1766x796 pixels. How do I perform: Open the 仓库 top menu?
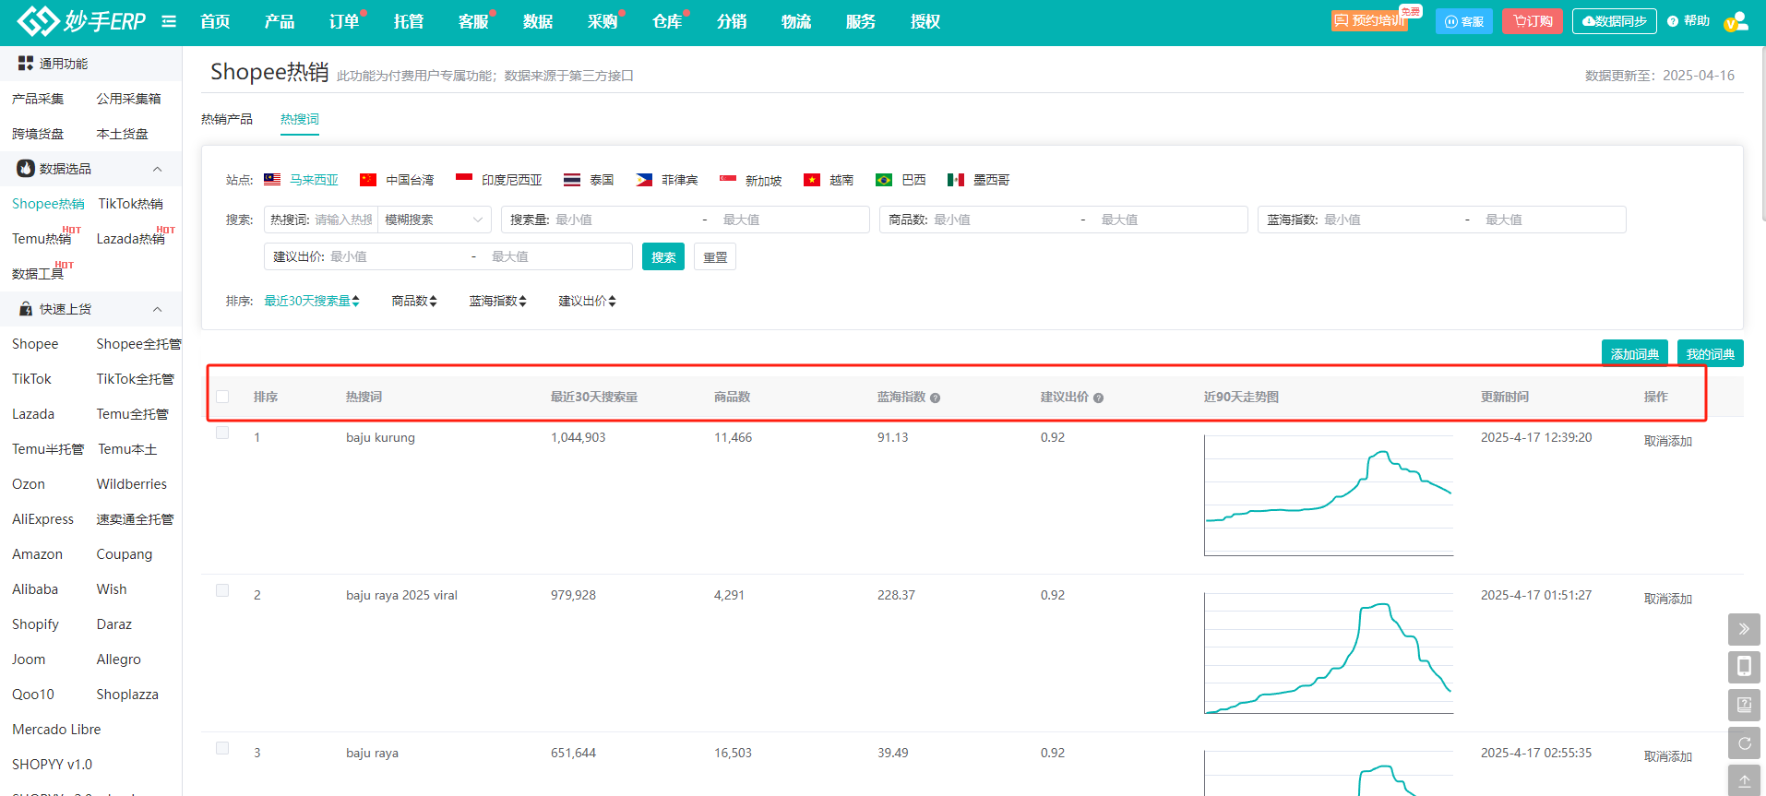point(667,21)
